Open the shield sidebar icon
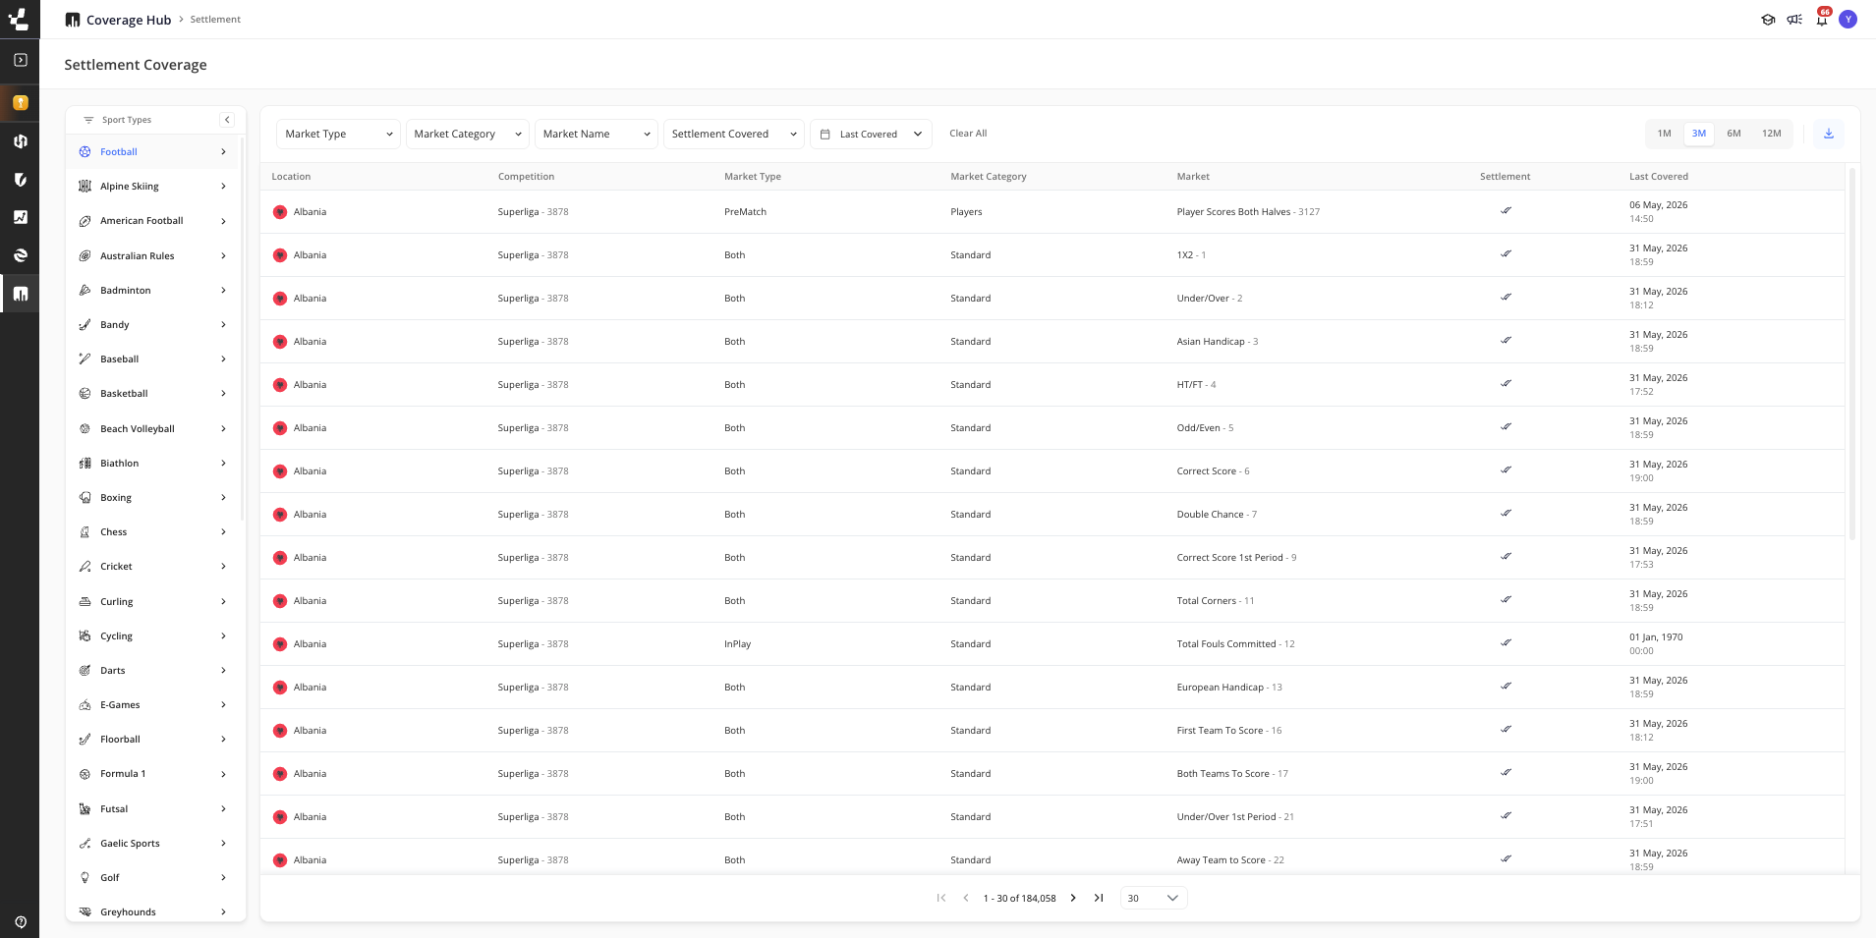Image resolution: width=1876 pixels, height=938 pixels. (20, 179)
